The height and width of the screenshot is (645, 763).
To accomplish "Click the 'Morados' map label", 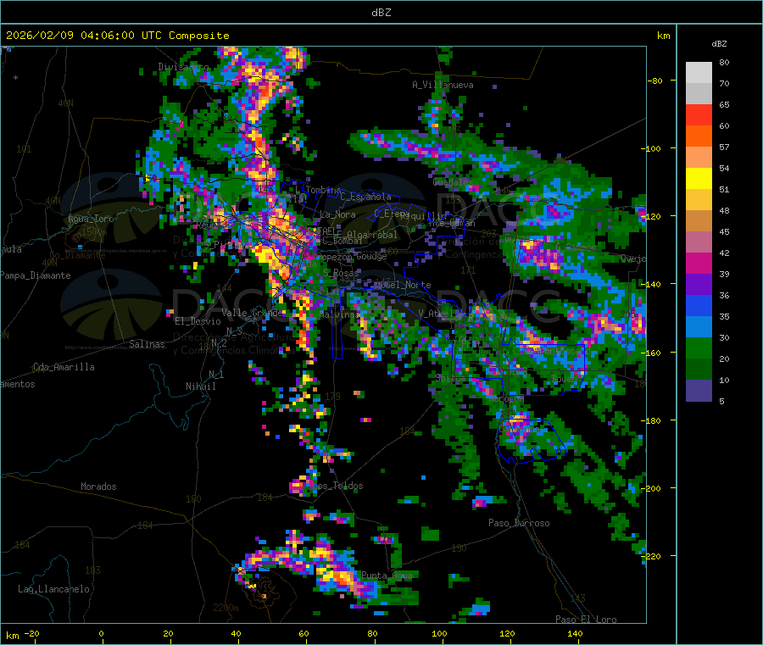I will [98, 487].
